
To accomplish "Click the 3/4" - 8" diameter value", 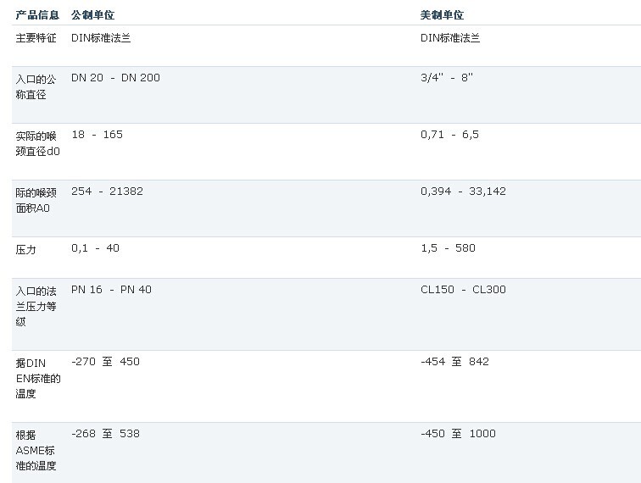I will tap(447, 78).
